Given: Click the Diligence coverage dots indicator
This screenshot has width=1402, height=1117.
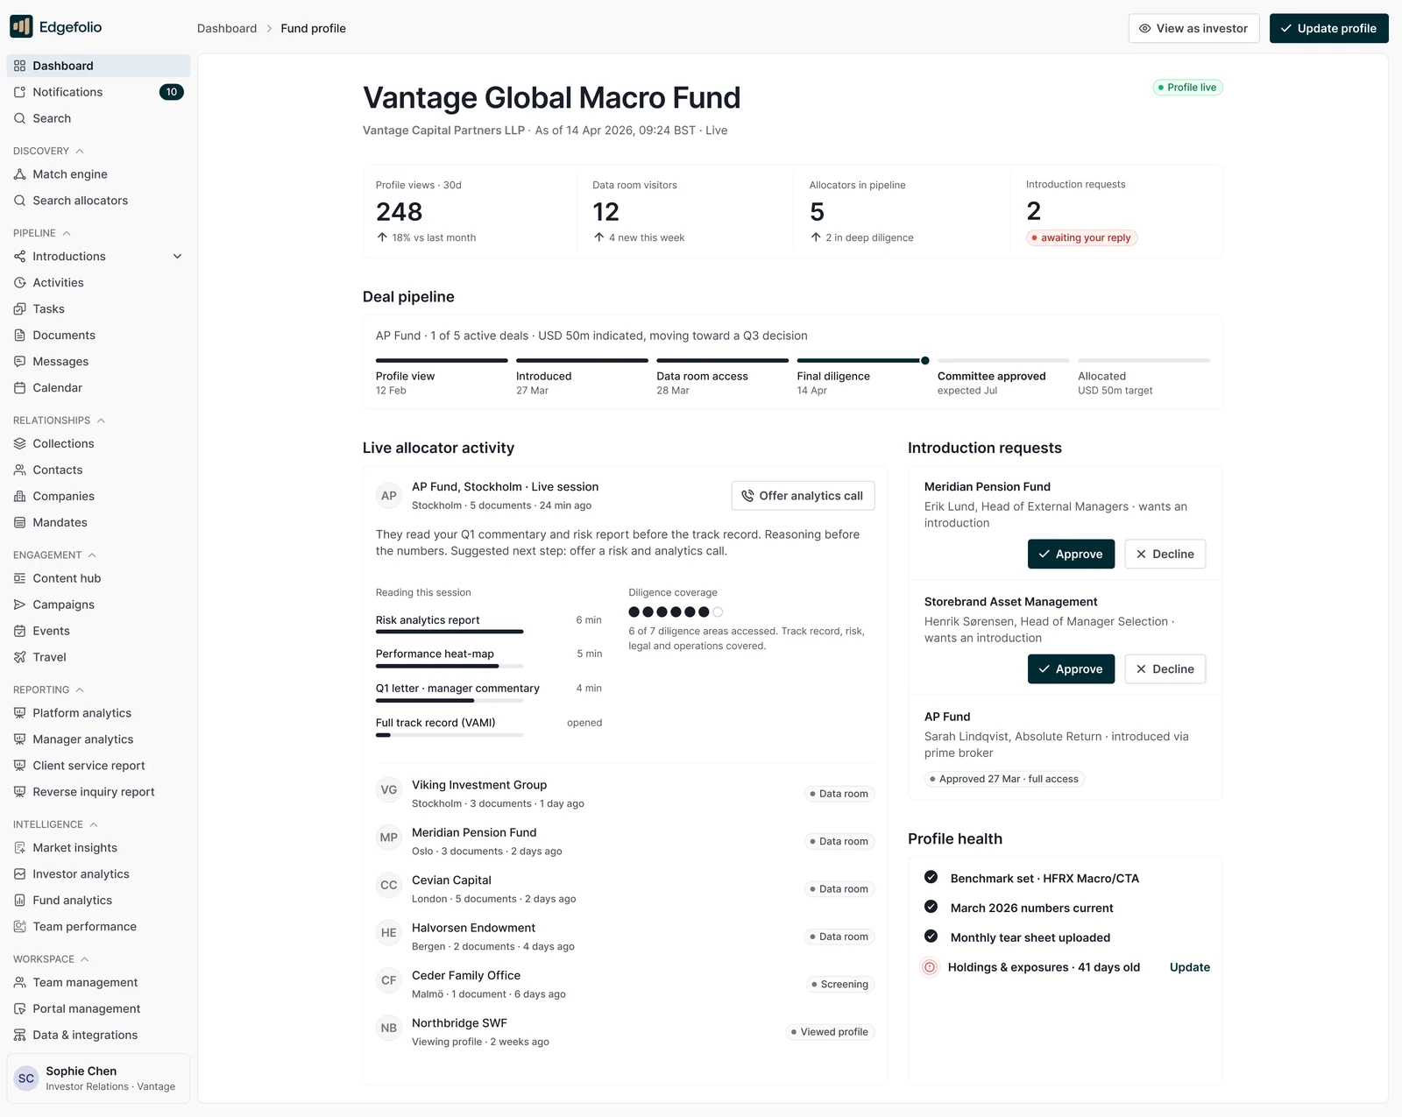Looking at the screenshot, I should click(676, 612).
